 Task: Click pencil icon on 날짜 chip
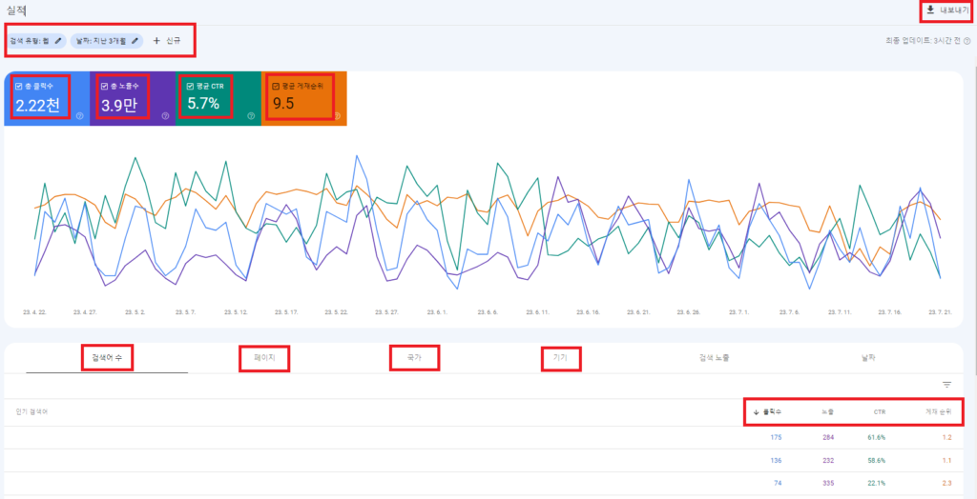click(135, 41)
